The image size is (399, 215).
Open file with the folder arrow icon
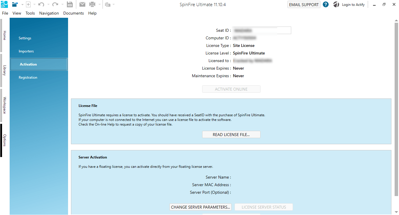point(15,4)
